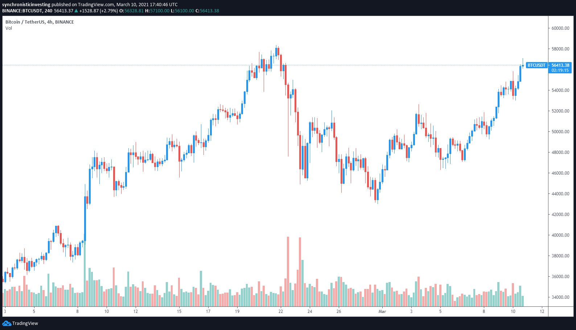Click the synchronisticinvesting author name
576x330 pixels.
tap(26, 5)
